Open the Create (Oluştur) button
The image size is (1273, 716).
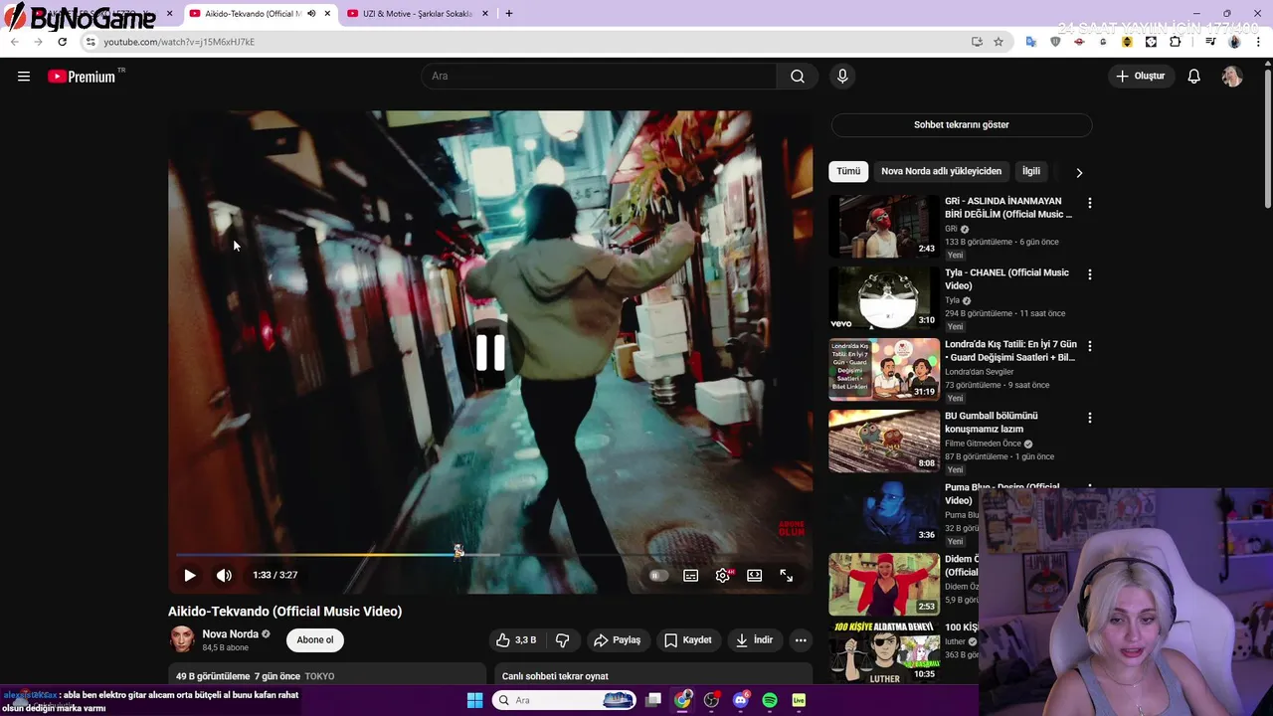point(1141,77)
